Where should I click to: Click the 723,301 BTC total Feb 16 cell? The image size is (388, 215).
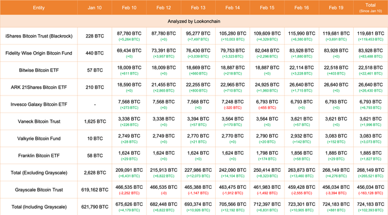[x=302, y=207]
